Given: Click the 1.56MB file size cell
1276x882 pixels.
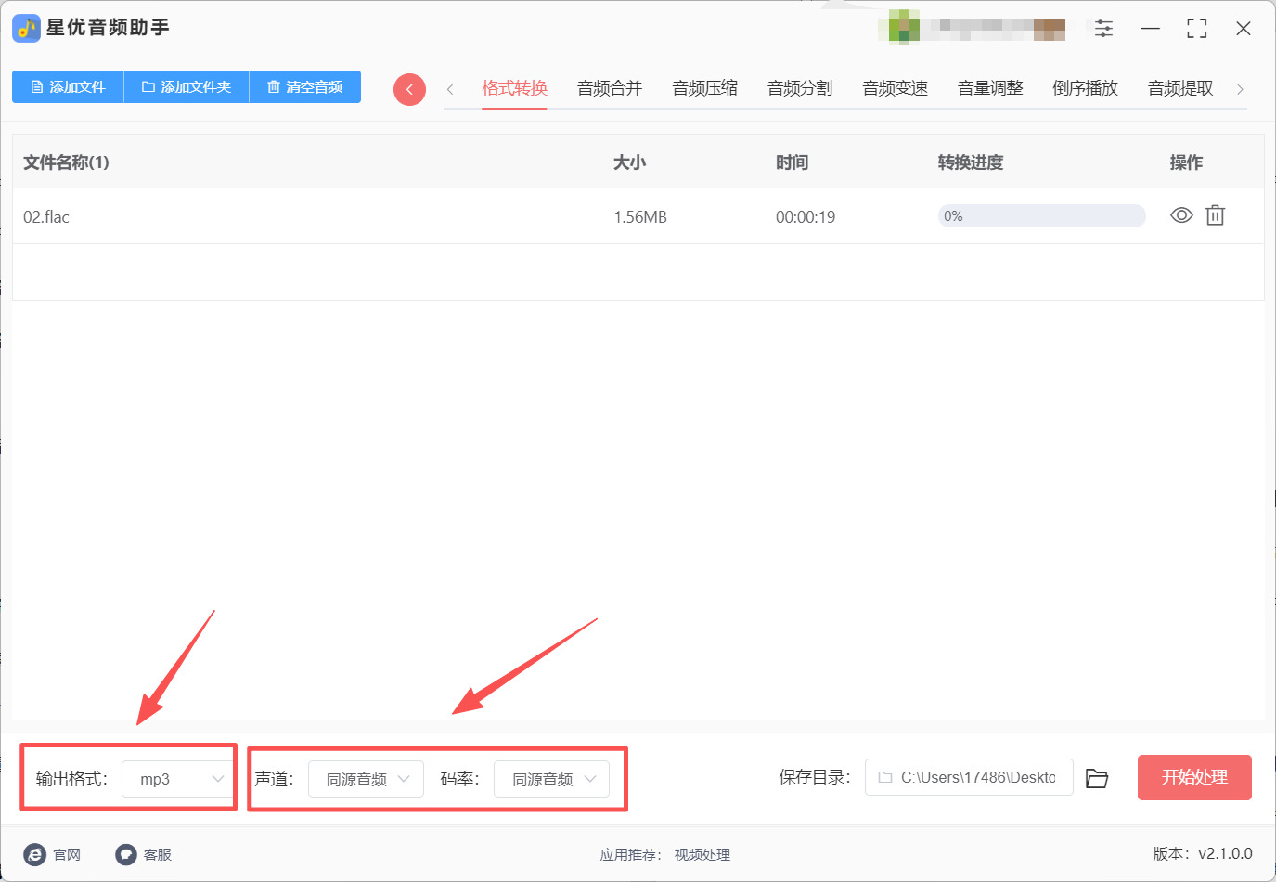Looking at the screenshot, I should click(640, 217).
